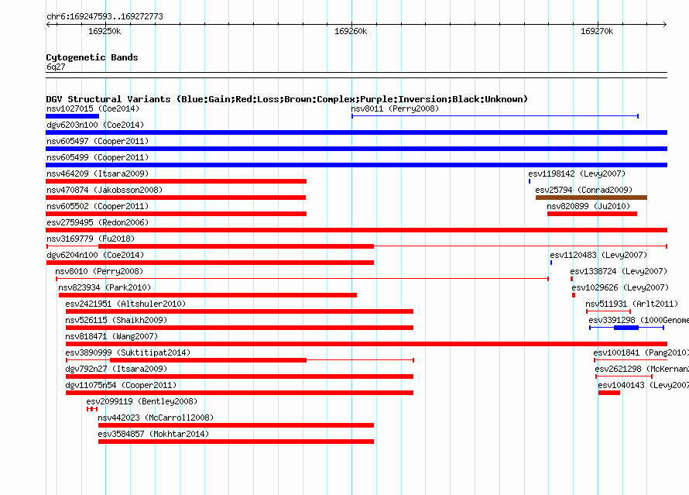The image size is (689, 495).
Task: Click the DGV Structural Variants track title
Action: coord(287,99)
